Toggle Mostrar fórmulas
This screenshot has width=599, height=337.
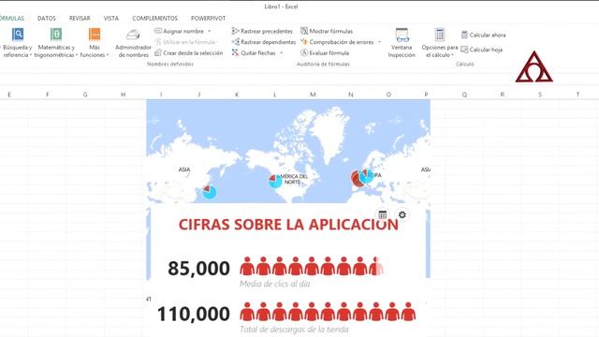pyautogui.click(x=327, y=31)
